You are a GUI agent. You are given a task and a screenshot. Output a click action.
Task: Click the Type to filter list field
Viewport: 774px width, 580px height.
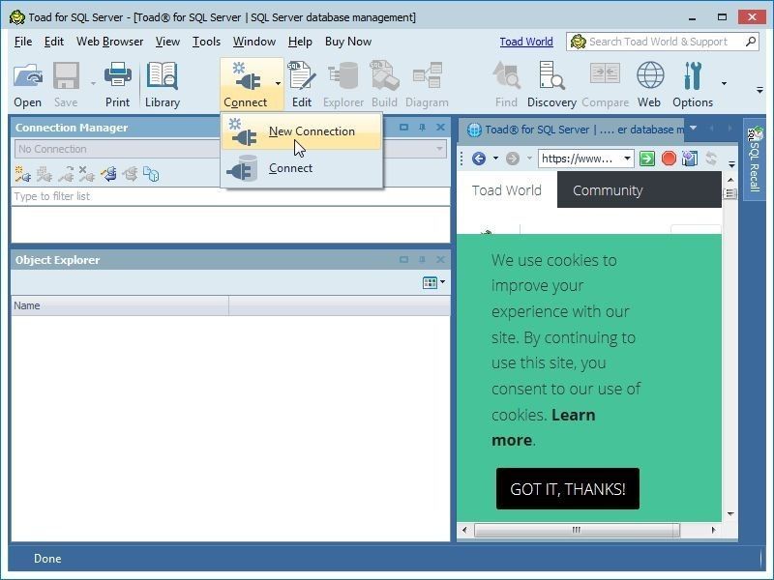click(230, 196)
